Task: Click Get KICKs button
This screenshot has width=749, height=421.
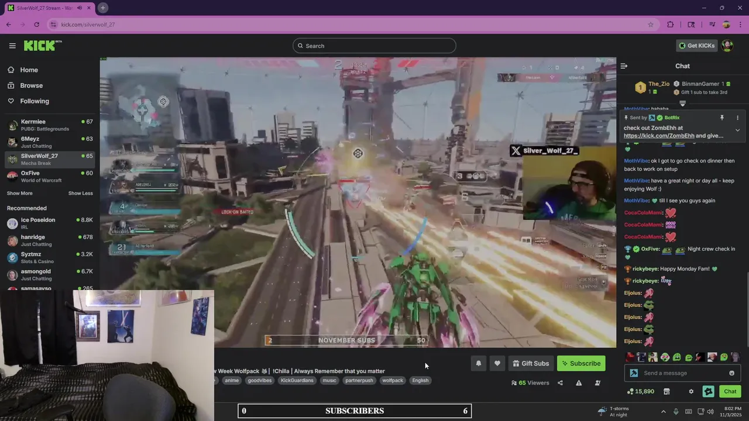Action: 696,46
